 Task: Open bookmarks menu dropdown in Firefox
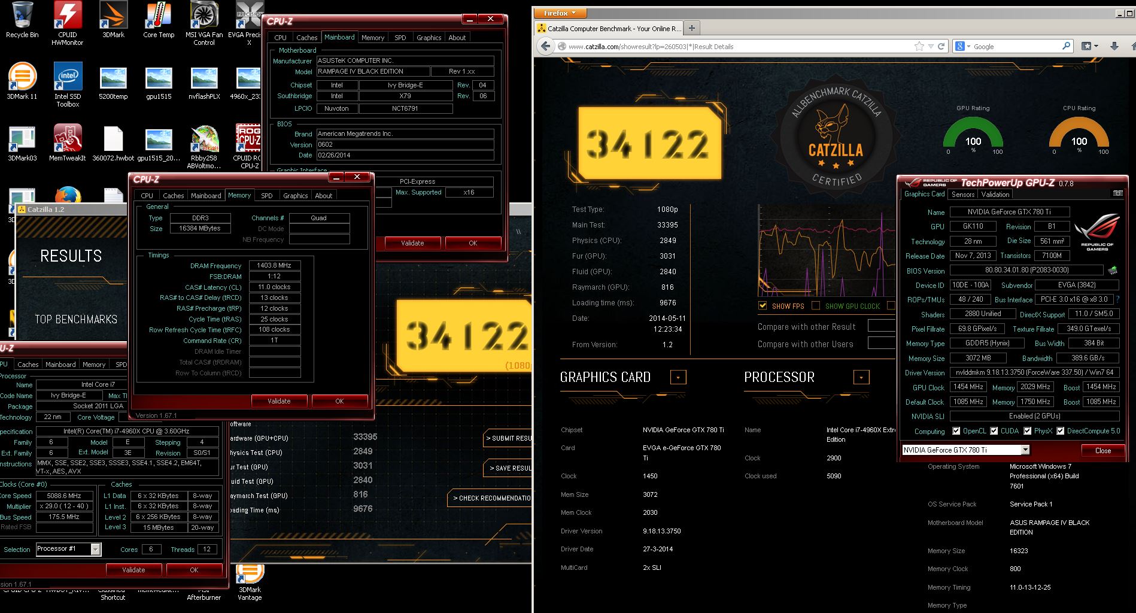pyautogui.click(x=1090, y=46)
